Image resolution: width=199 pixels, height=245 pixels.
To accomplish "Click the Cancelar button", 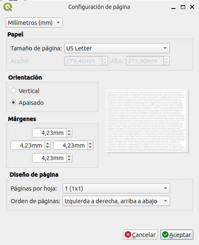I will coord(141,235).
